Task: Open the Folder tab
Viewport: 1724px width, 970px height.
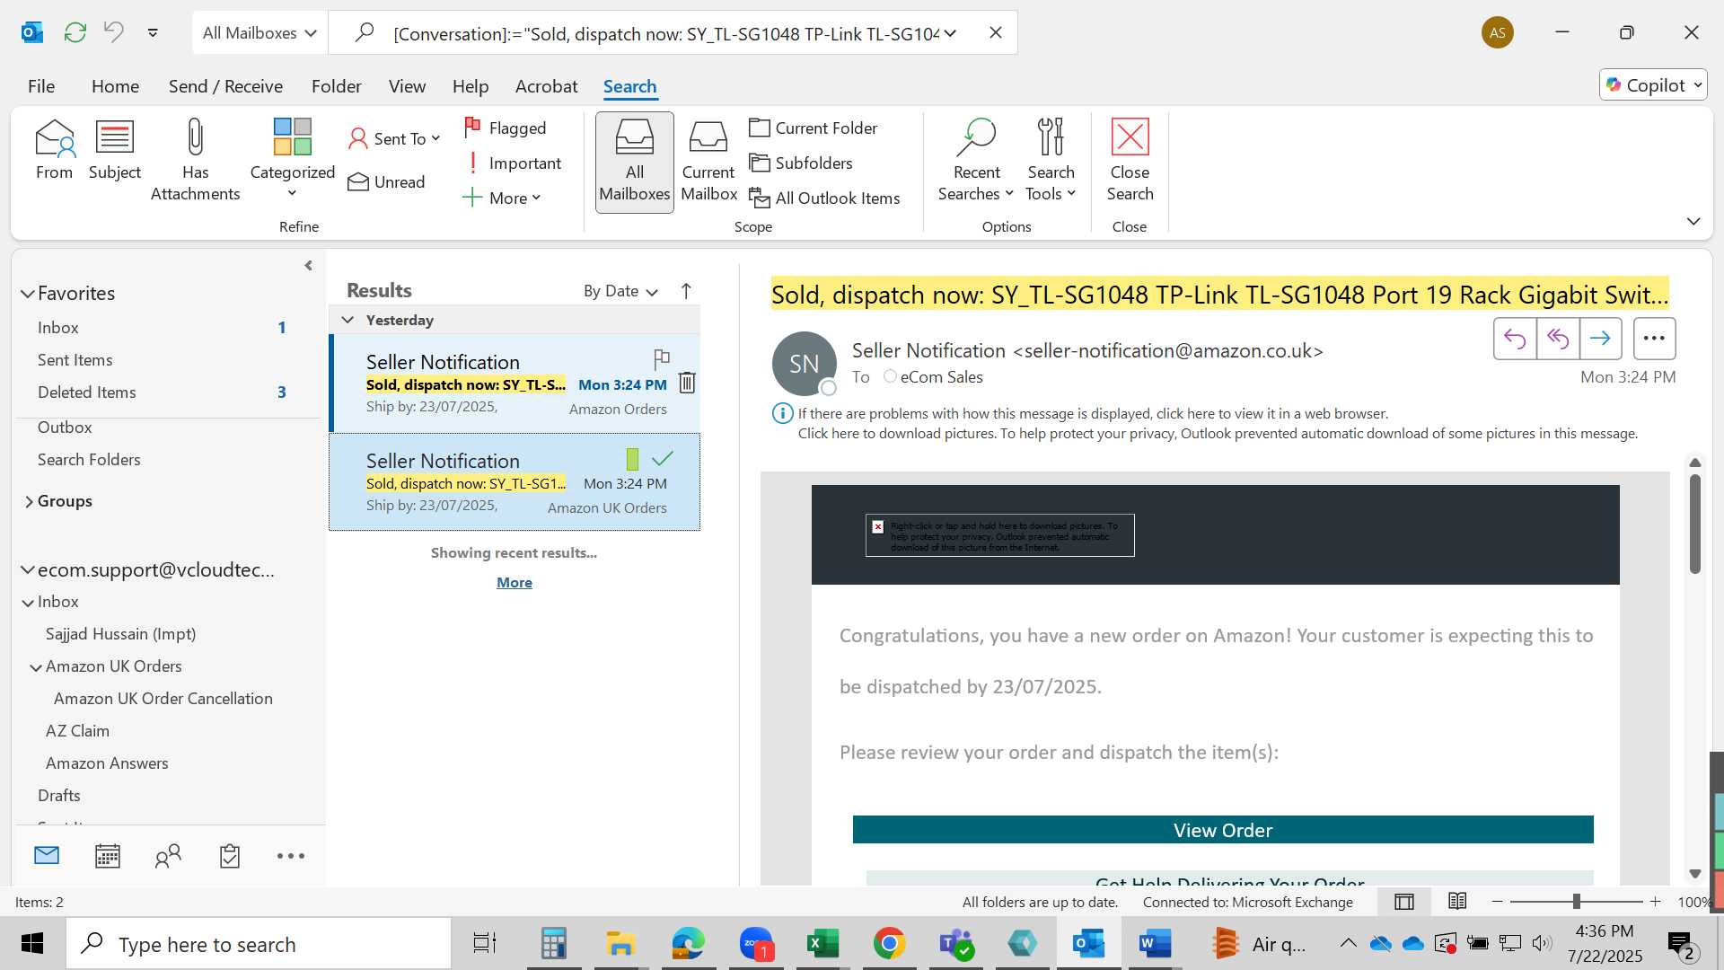Action: tap(337, 86)
